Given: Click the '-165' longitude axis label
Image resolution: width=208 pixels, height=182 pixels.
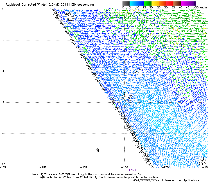Looking at the screenshot, I should pyautogui.click(x=3, y=167).
